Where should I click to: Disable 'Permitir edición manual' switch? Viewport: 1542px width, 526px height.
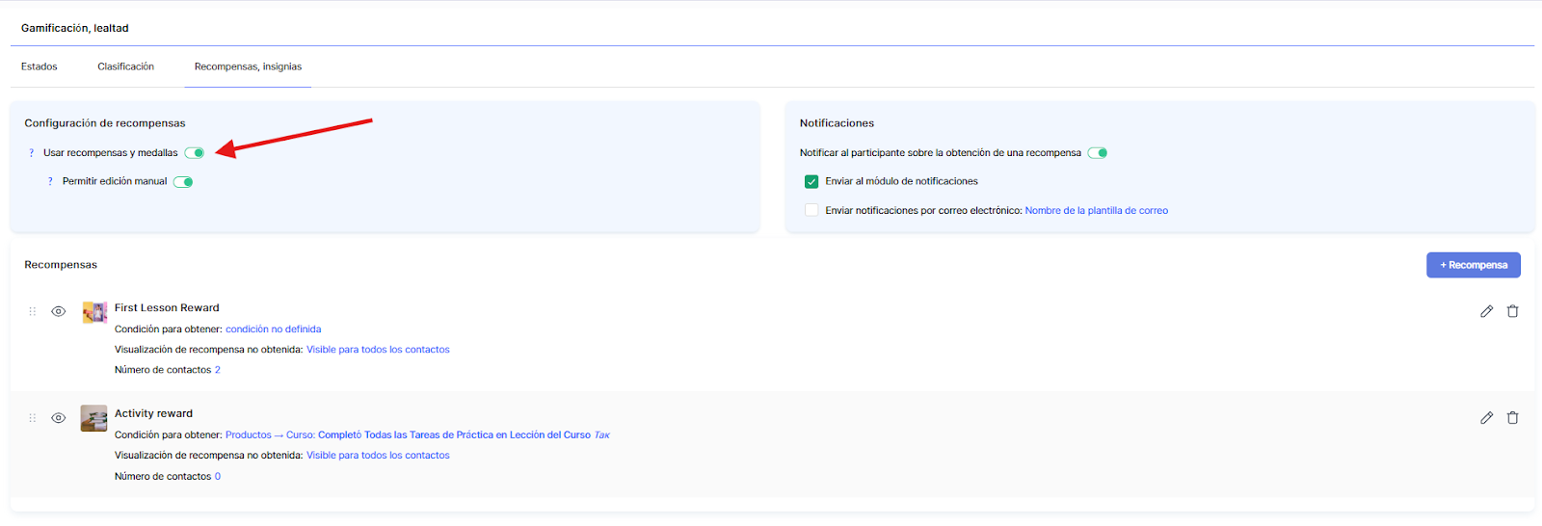[x=183, y=182]
